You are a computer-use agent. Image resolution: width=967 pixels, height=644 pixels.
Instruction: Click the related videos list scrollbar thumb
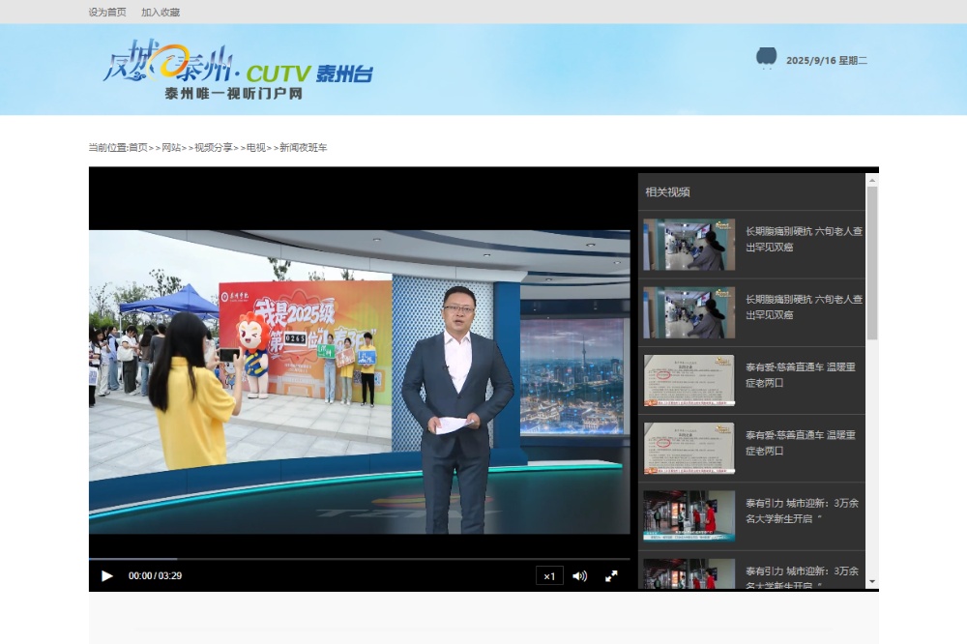coord(872,261)
